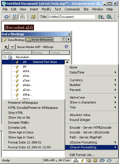Choose Show Age in Days
The height and width of the screenshot is (164, 119).
(34, 132)
